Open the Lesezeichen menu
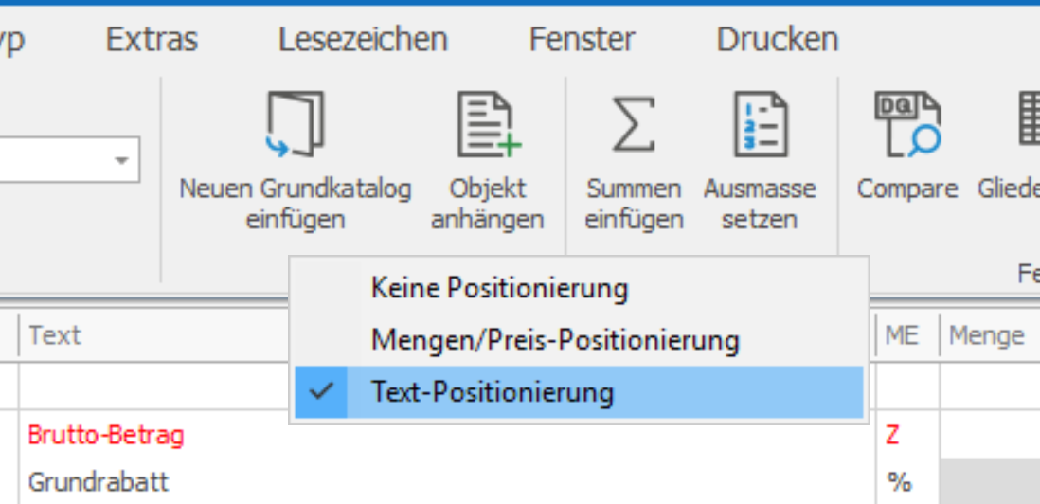 pyautogui.click(x=364, y=39)
